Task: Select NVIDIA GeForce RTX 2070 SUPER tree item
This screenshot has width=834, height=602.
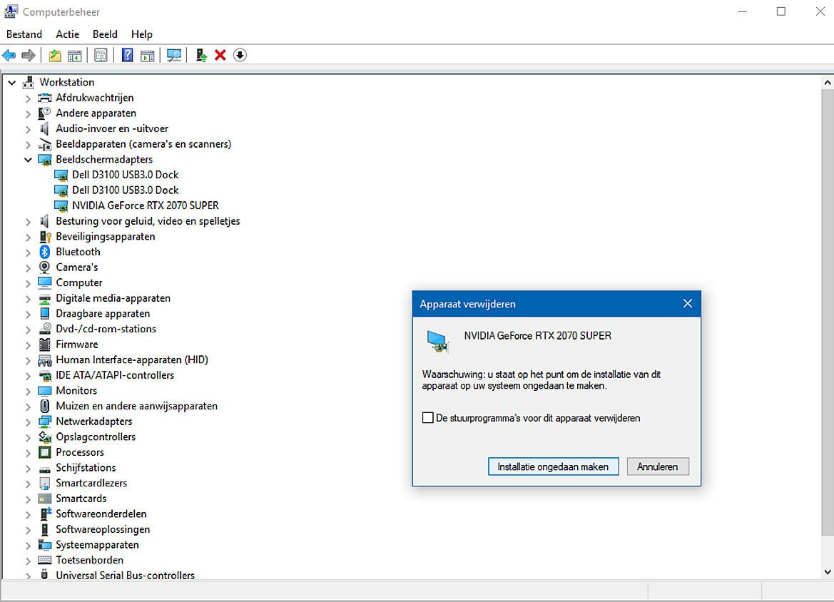Action: pos(146,205)
